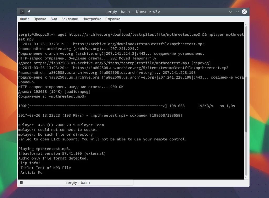Open the Konsole window menu icon
Viewport: 269px width, 198px height.
tap(22, 12)
